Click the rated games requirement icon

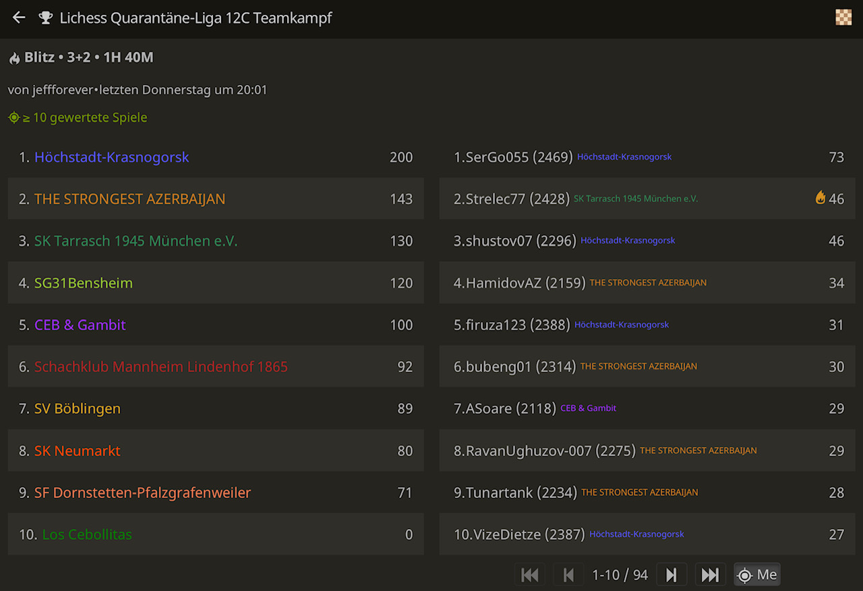pos(14,118)
